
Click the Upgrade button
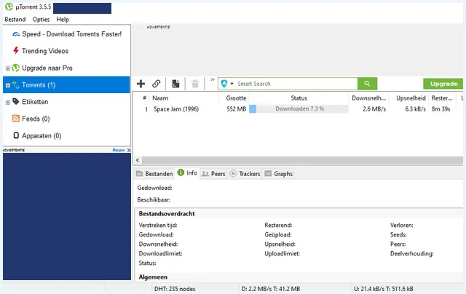[443, 84]
